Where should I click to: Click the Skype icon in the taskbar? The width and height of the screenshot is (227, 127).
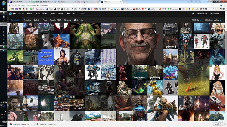tap(3, 50)
